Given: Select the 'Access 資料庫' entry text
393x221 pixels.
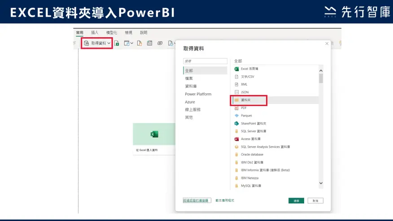Looking at the screenshot, I should pos(251,139).
